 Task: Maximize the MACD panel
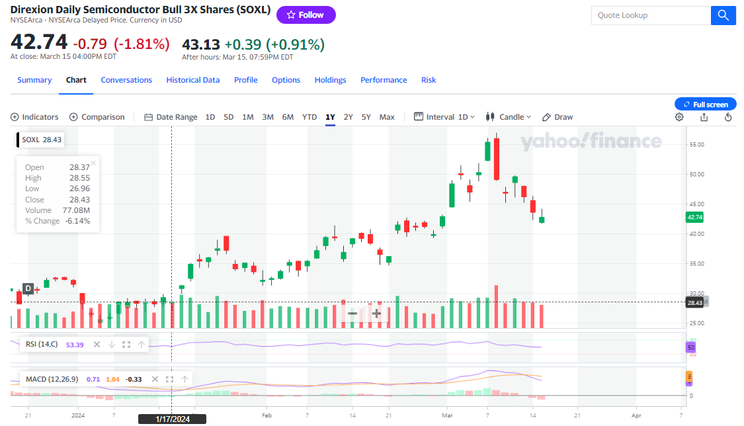(x=169, y=379)
